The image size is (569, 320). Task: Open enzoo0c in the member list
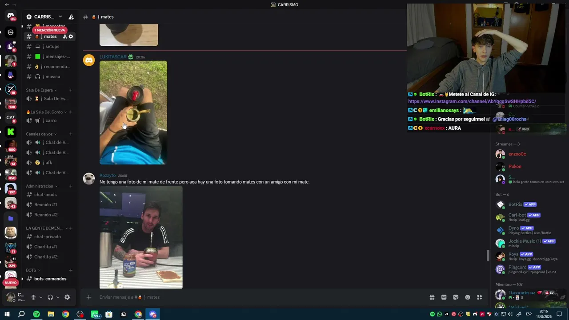click(517, 154)
